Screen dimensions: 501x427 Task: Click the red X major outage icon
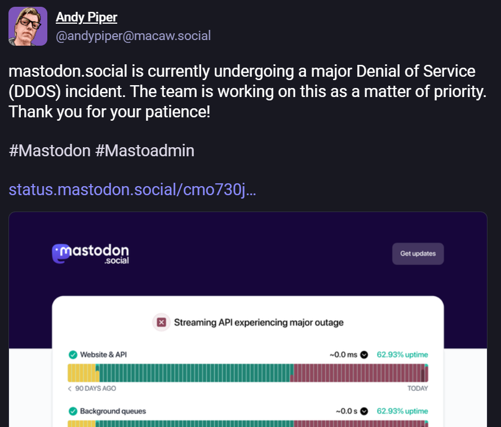[161, 323]
